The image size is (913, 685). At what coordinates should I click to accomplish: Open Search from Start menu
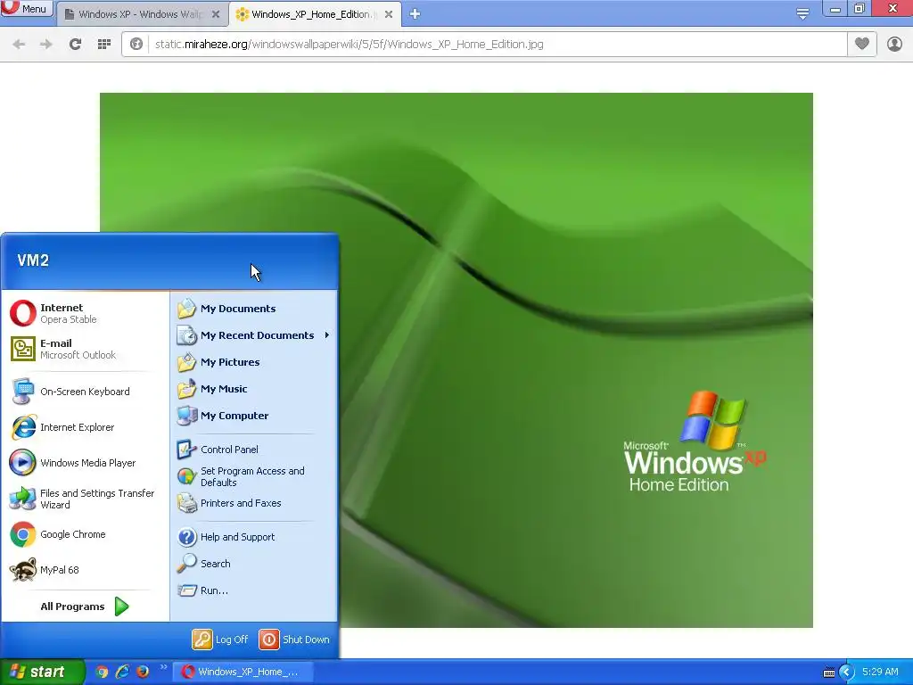tap(253, 564)
